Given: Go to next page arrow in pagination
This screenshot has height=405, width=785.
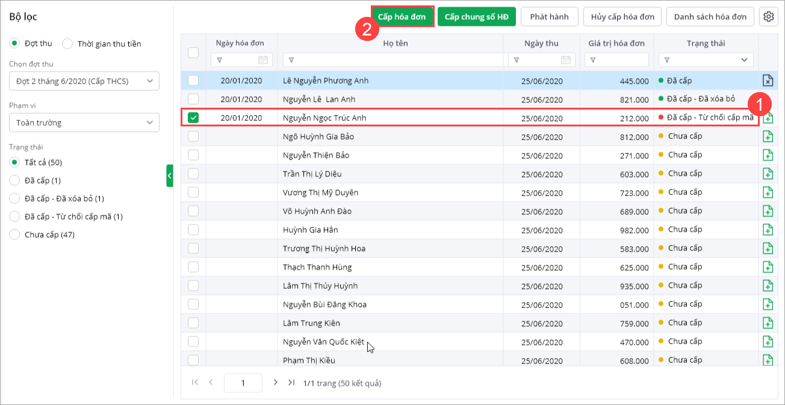Looking at the screenshot, I should pos(275,382).
